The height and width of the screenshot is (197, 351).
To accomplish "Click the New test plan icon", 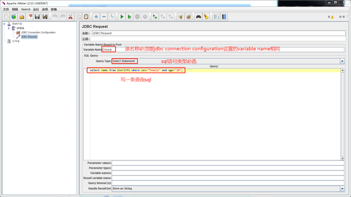I will (x=6, y=17).
